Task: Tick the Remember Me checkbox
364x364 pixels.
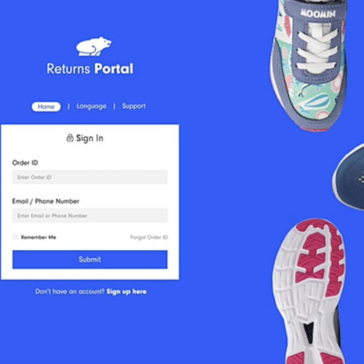Action: (15, 237)
